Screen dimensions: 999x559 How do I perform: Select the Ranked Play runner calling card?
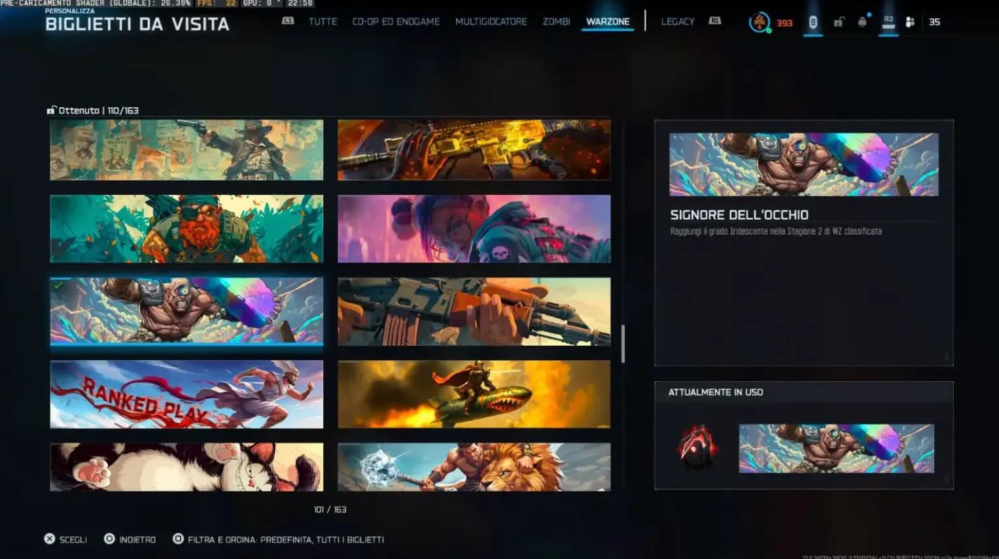(186, 394)
